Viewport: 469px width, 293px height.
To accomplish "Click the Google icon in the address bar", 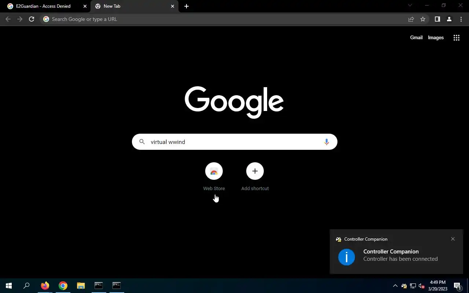I will tap(46, 19).
